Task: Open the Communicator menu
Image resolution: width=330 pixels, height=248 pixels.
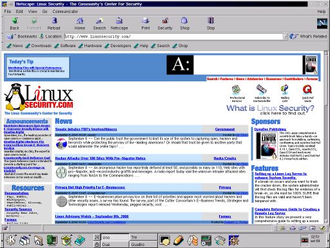Action: 65,12
